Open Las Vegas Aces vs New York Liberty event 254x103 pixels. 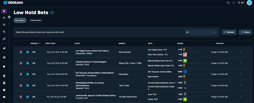coord(92,51)
